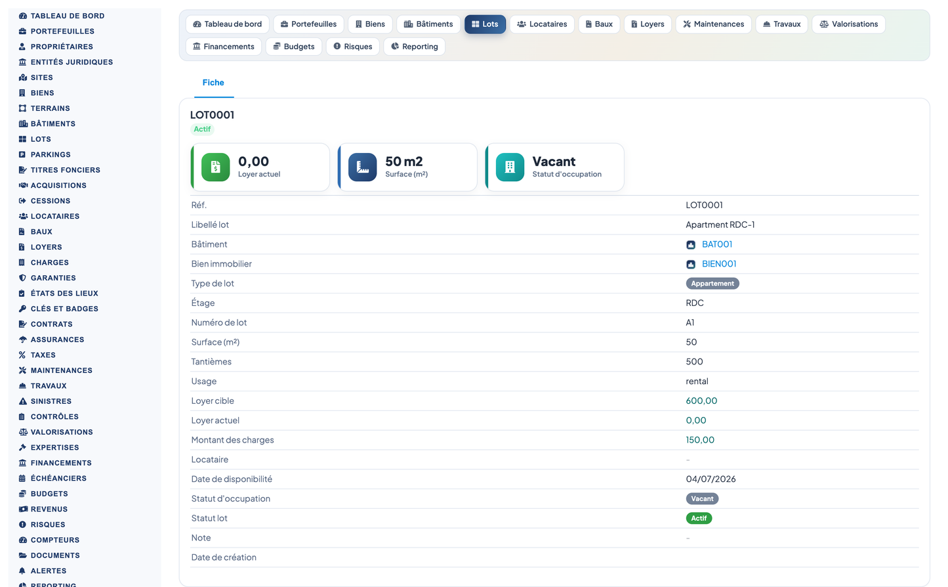Open Risques top navigation tab
The image size is (948, 587).
coord(352,47)
